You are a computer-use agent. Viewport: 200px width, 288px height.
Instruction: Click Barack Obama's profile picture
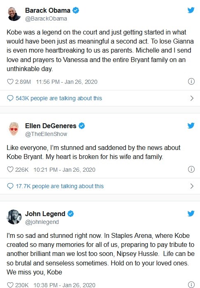tap(14, 14)
